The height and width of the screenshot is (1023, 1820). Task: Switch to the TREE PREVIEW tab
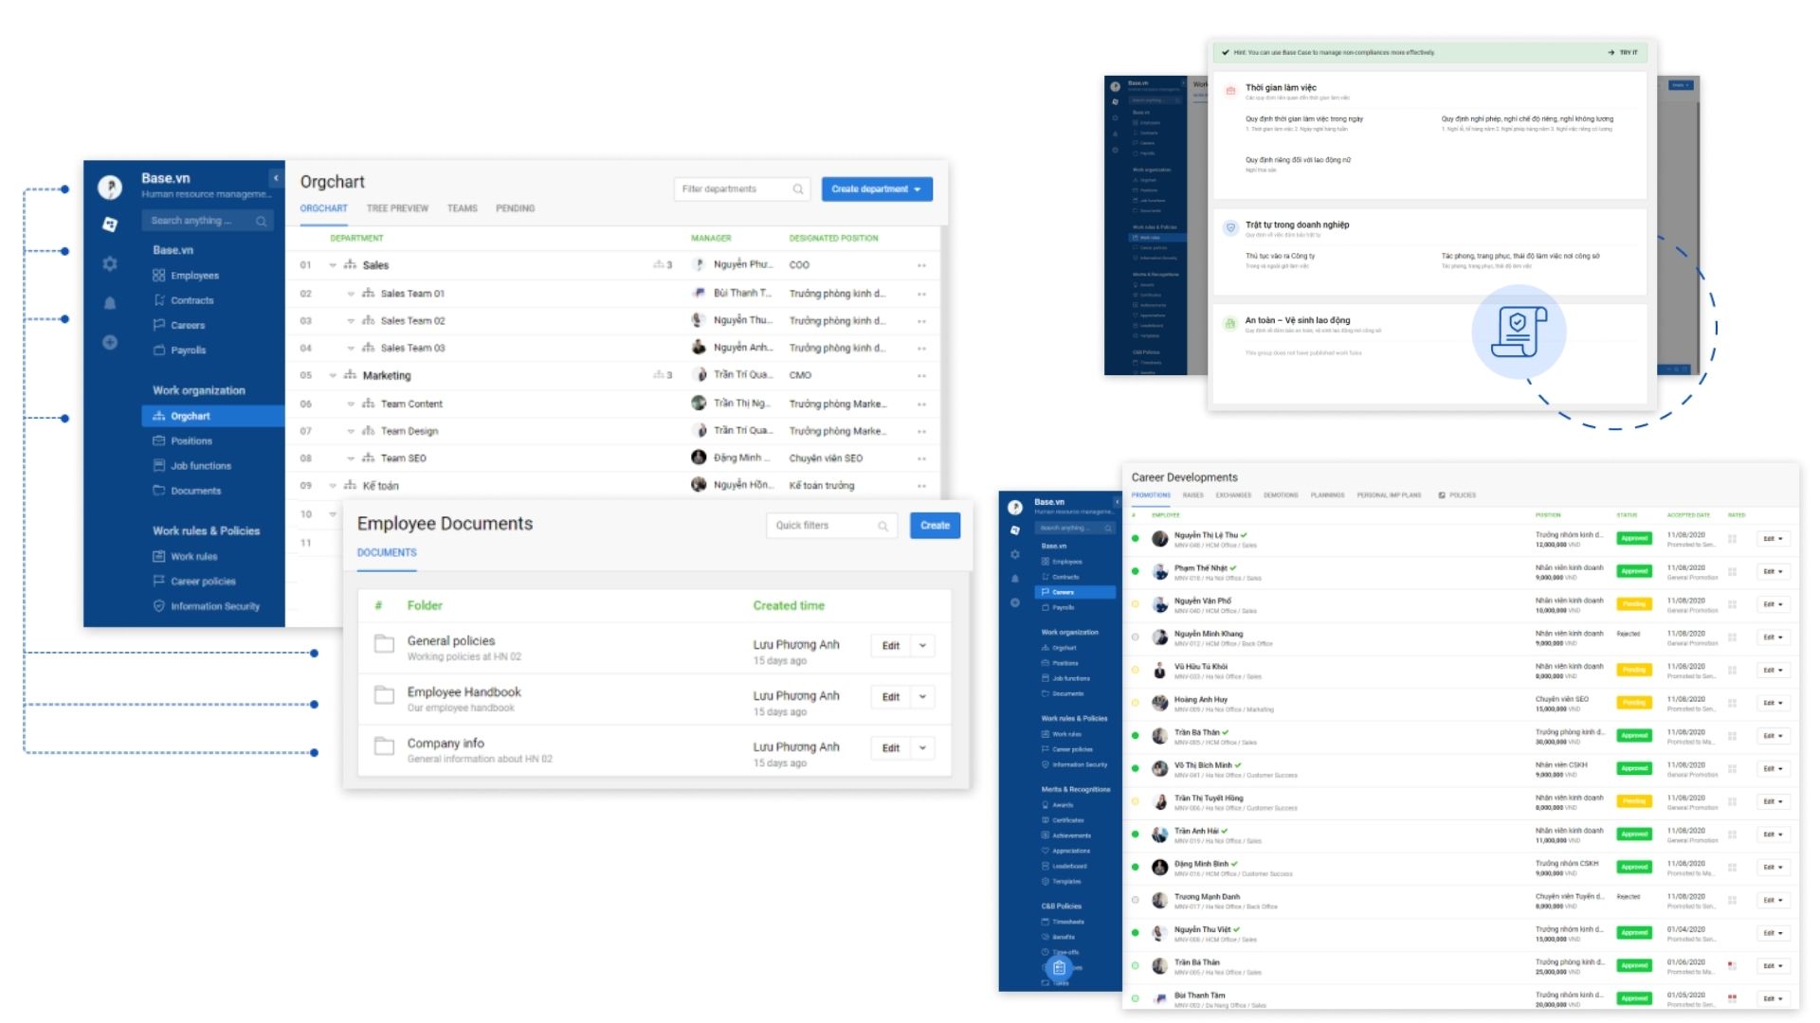(x=397, y=208)
